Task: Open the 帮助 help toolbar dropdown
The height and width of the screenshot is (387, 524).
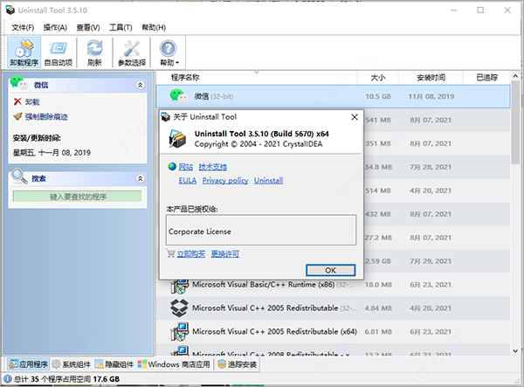Action: click(169, 52)
